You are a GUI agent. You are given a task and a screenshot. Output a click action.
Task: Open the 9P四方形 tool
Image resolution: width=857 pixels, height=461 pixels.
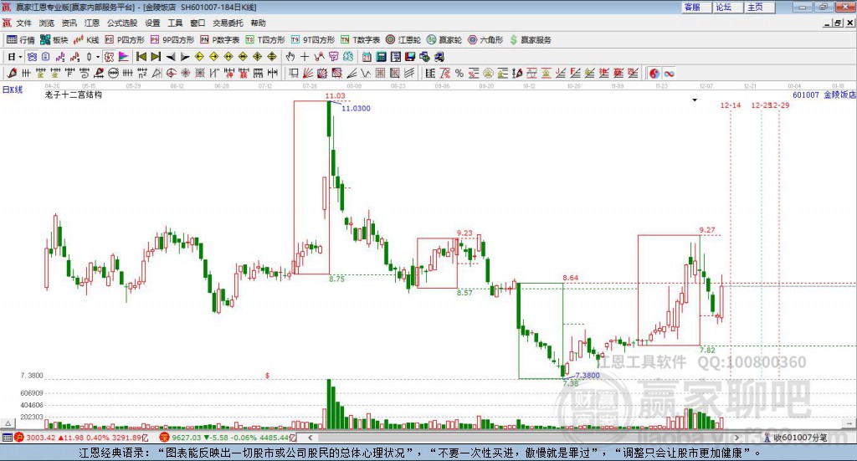coord(172,40)
